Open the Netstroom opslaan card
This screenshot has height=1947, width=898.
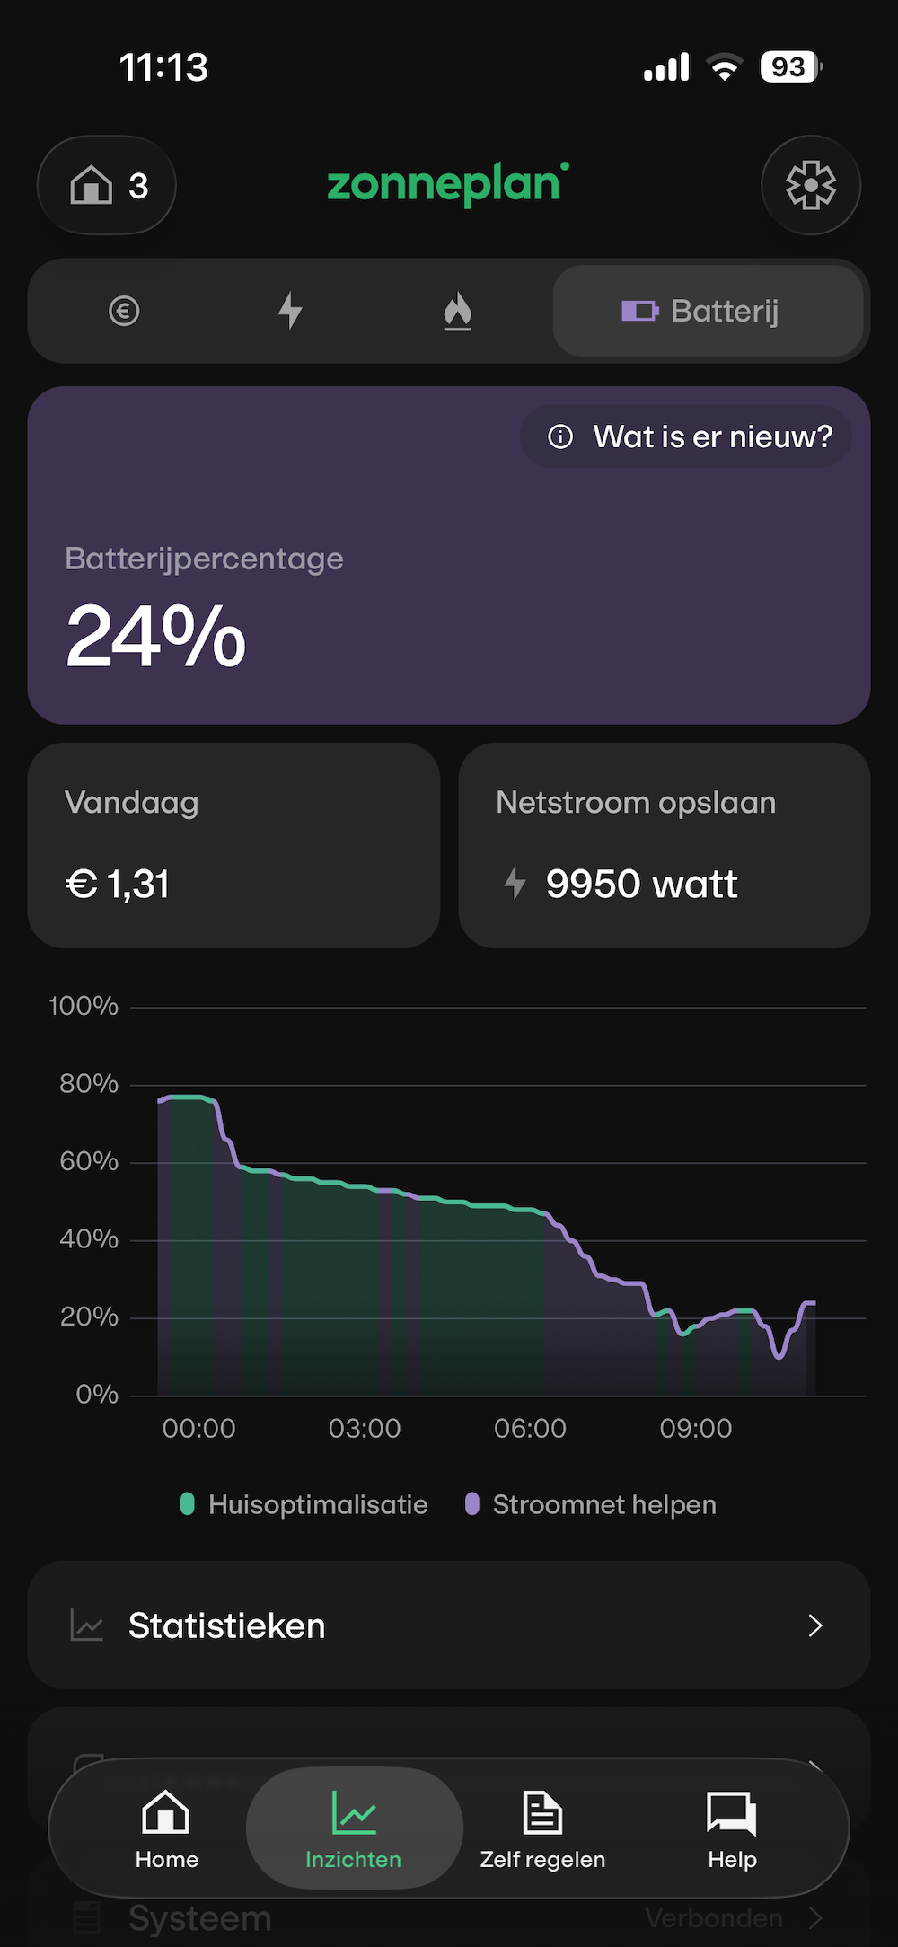click(664, 844)
